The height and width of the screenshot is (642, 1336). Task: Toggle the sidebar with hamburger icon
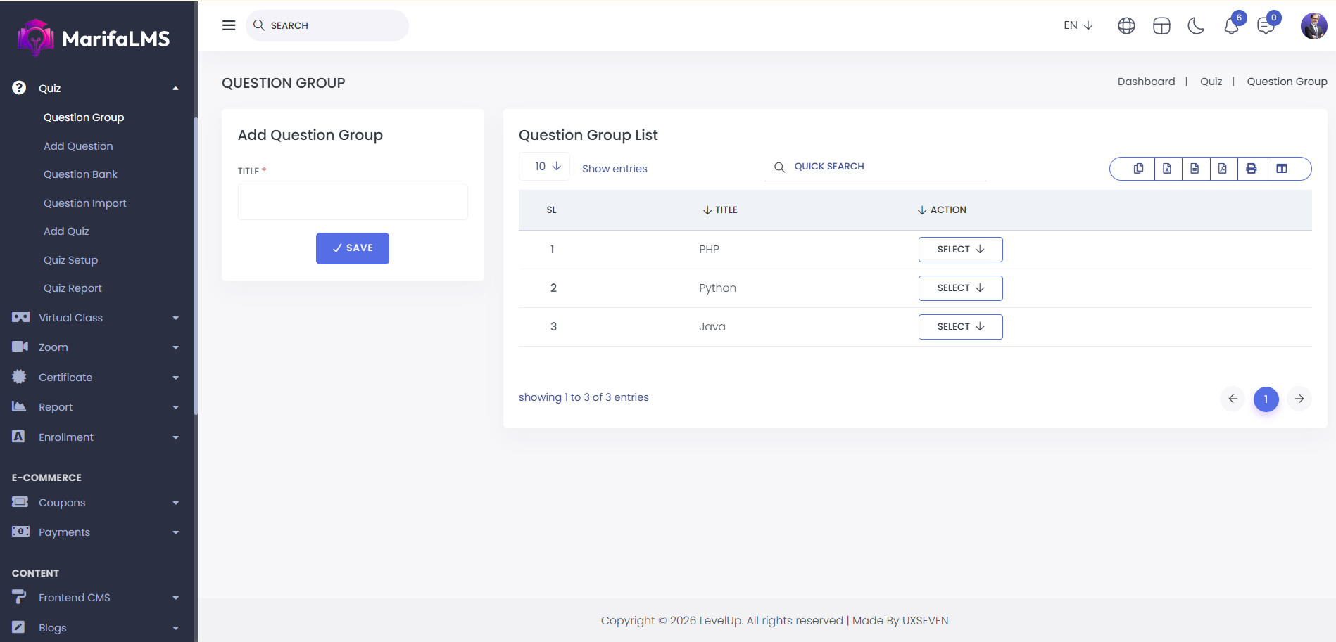229,25
